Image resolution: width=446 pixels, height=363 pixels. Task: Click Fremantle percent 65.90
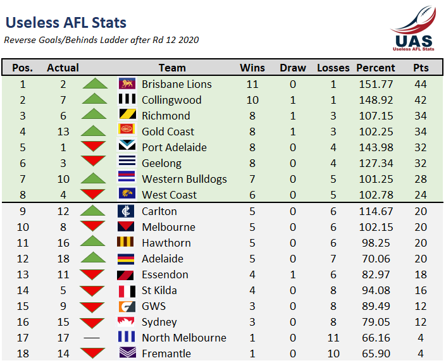tap(376, 354)
